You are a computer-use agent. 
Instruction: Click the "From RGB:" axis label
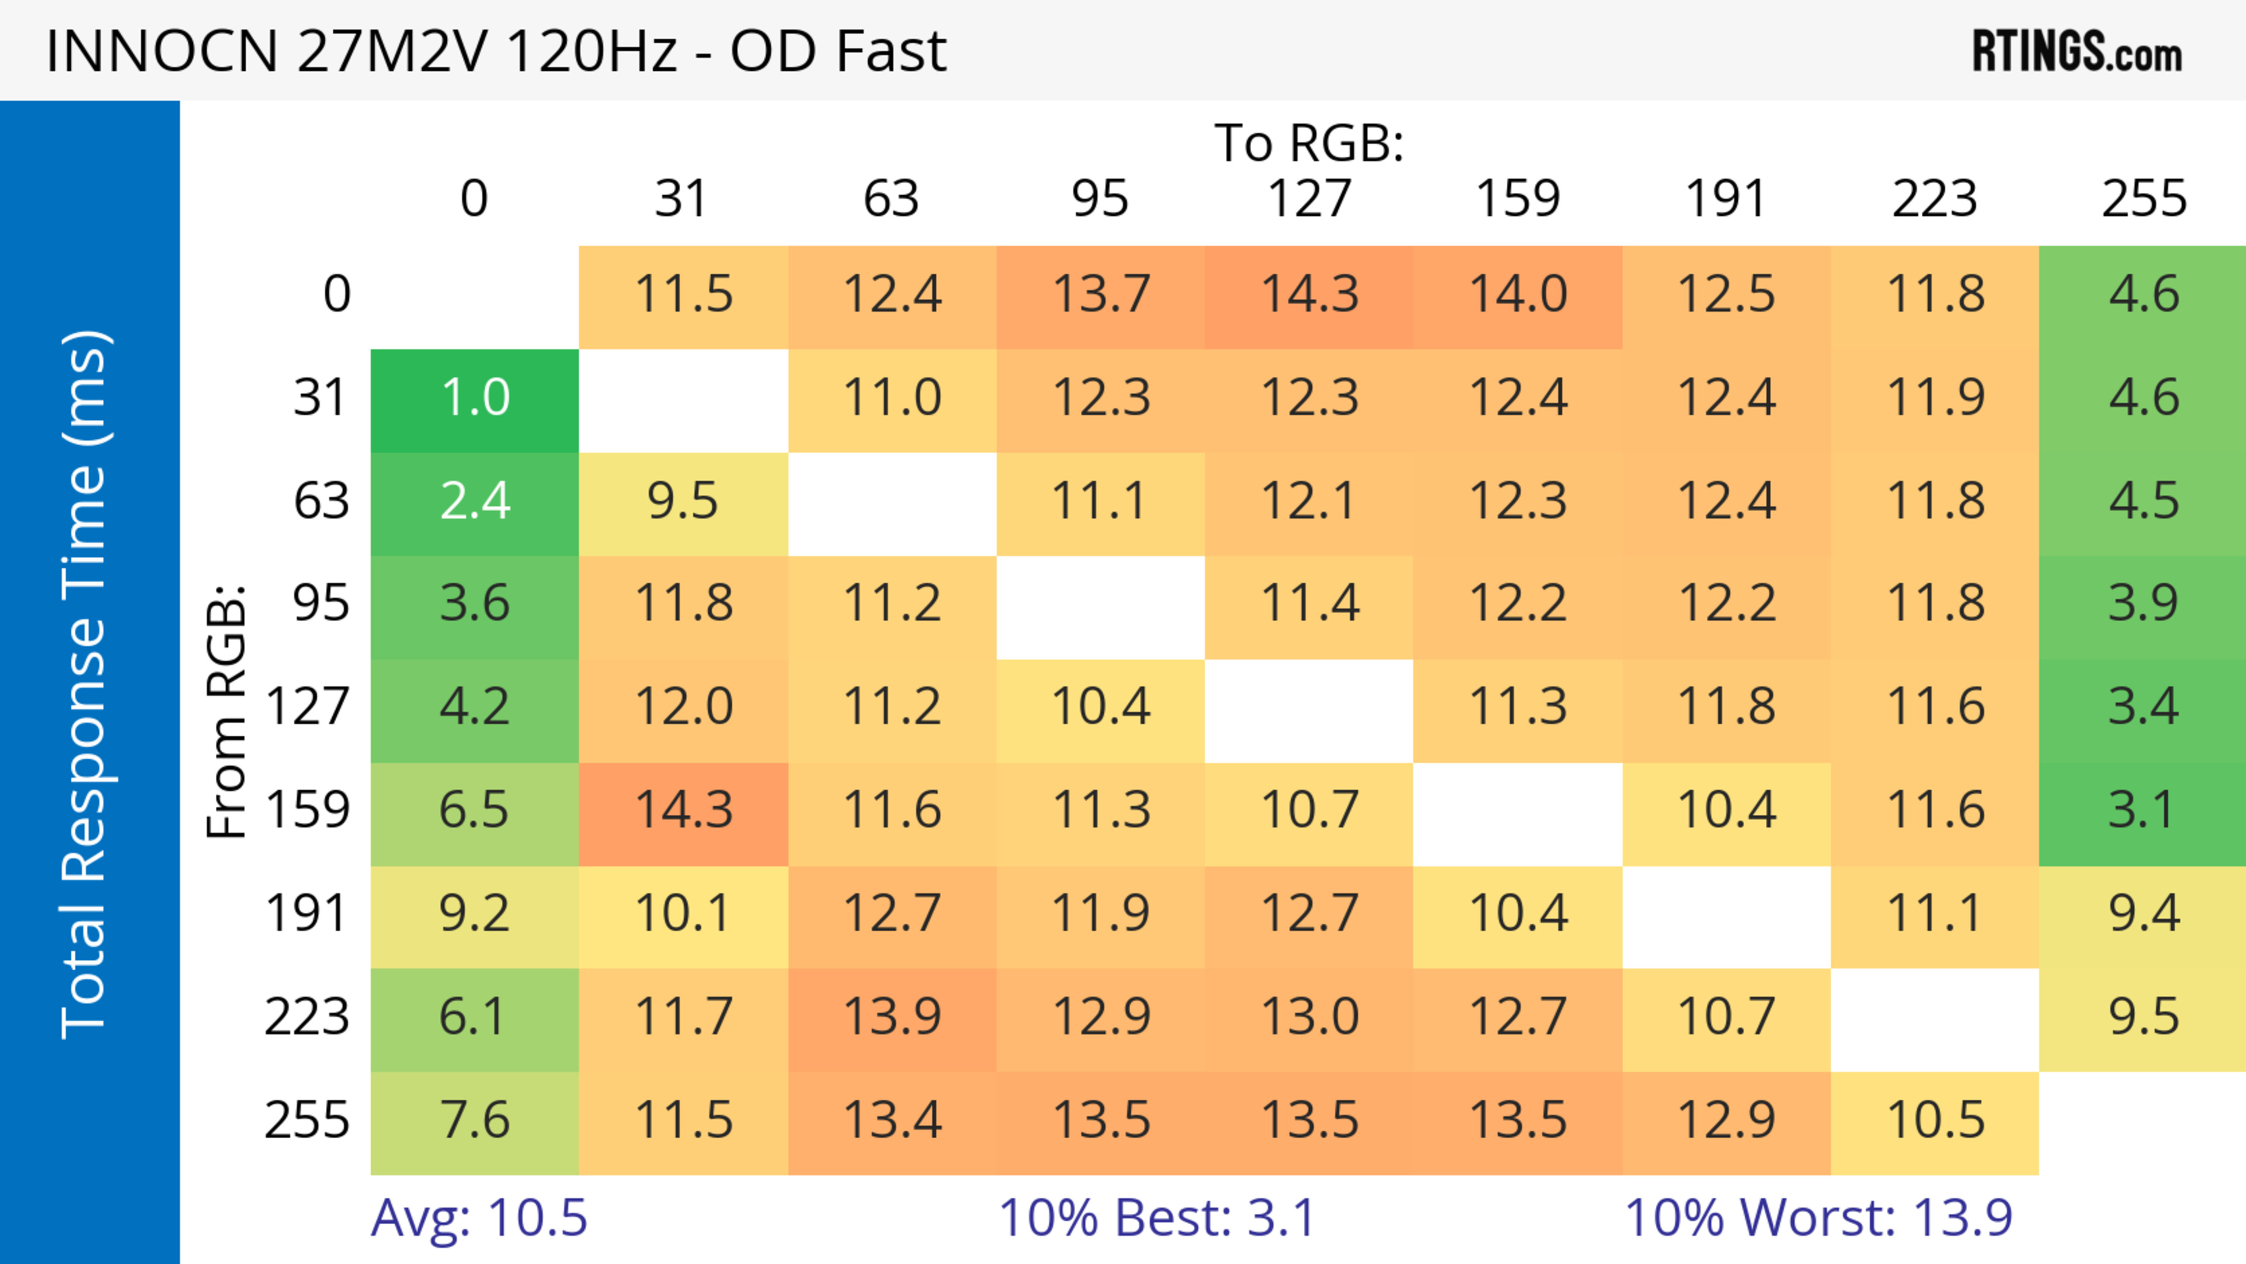227,711
